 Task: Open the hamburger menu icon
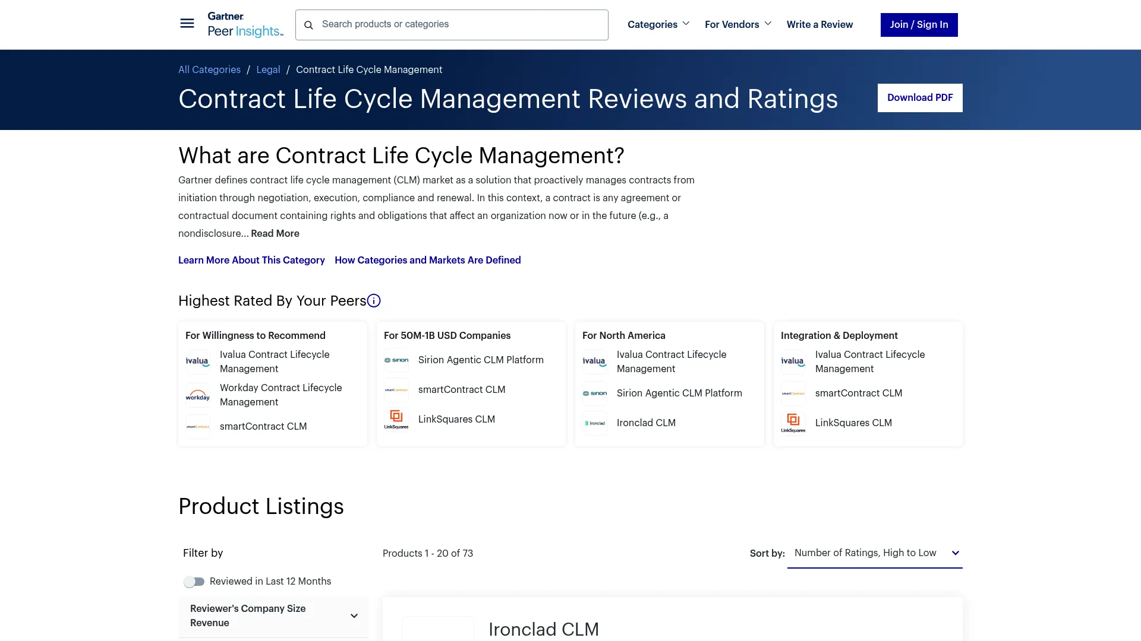coord(187,24)
